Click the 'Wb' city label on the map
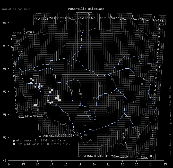Image resolution: width=173 pixels, height=168 pixels. [46, 113]
